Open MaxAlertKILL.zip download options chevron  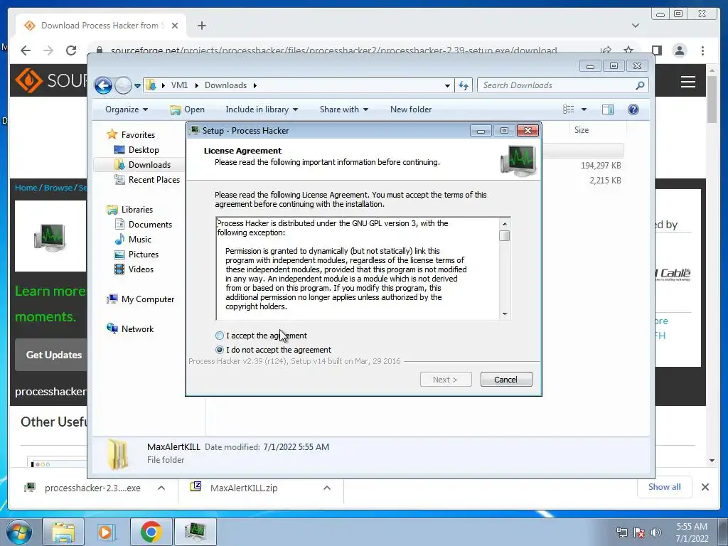327,488
